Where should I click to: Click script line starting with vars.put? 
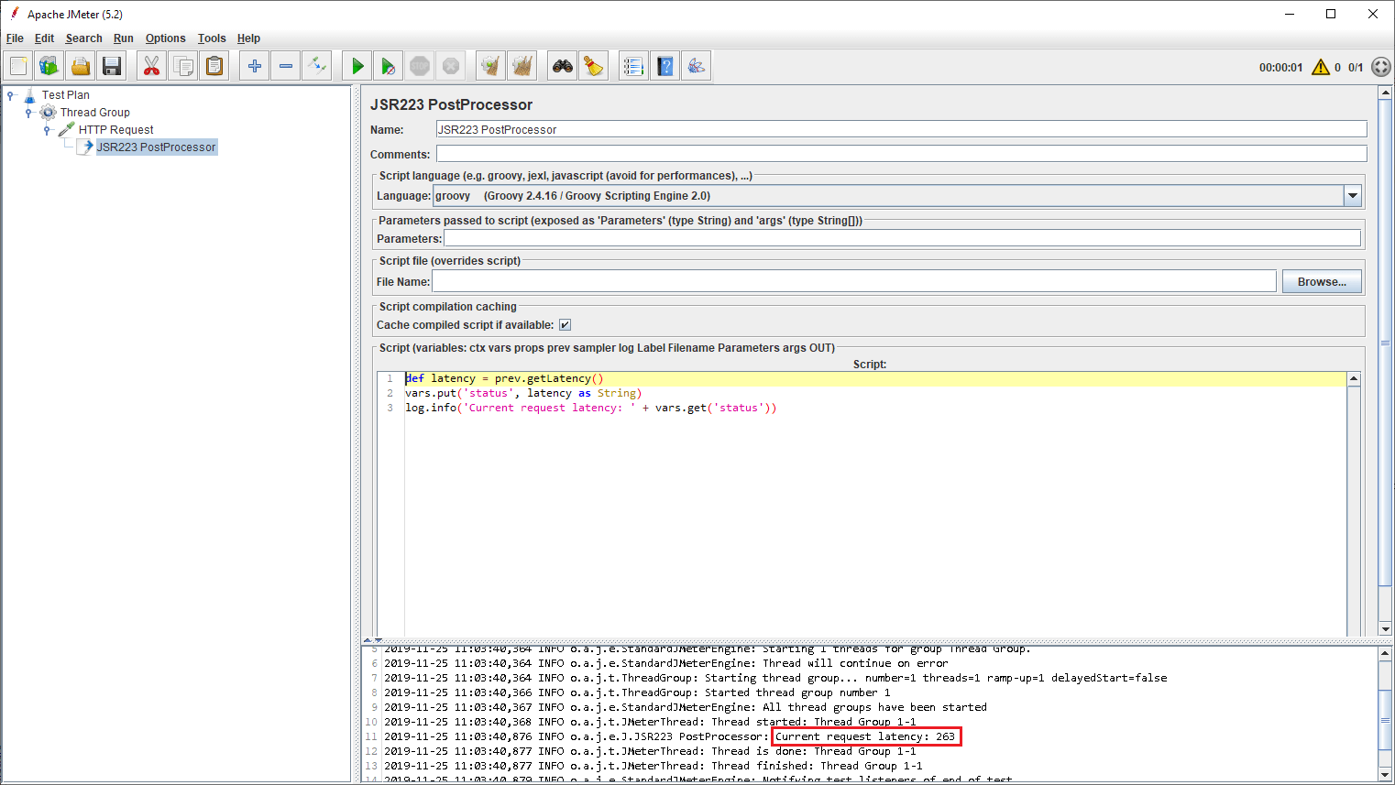[x=523, y=393]
